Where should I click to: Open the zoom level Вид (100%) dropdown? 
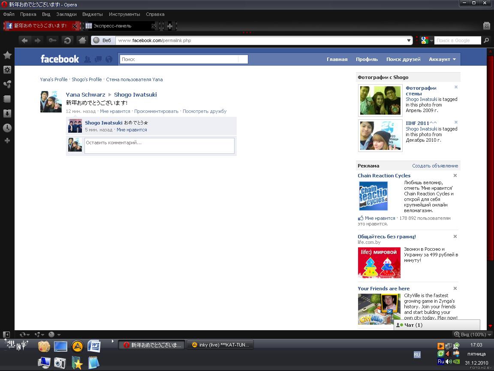point(472,335)
